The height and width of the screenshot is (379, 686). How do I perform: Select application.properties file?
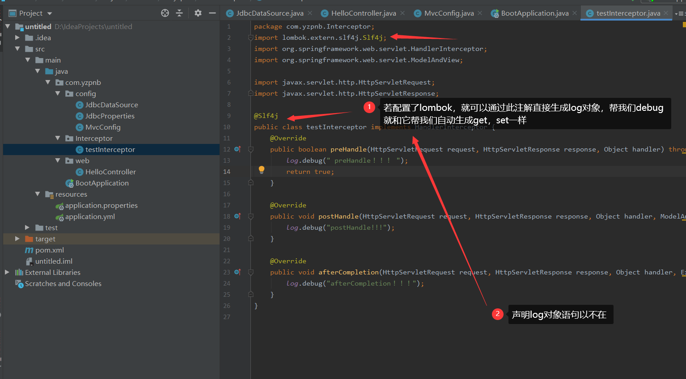pyautogui.click(x=101, y=205)
